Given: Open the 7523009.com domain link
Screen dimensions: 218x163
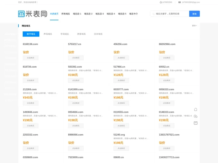Looking at the screenshot, I should tap(76, 157).
